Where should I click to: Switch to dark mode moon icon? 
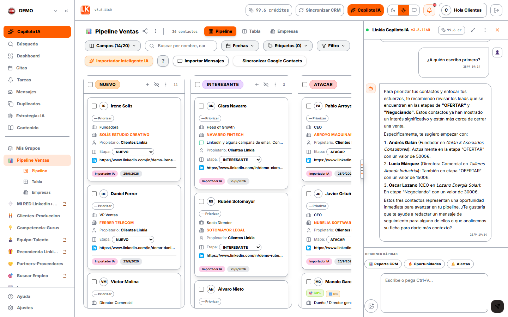[393, 10]
